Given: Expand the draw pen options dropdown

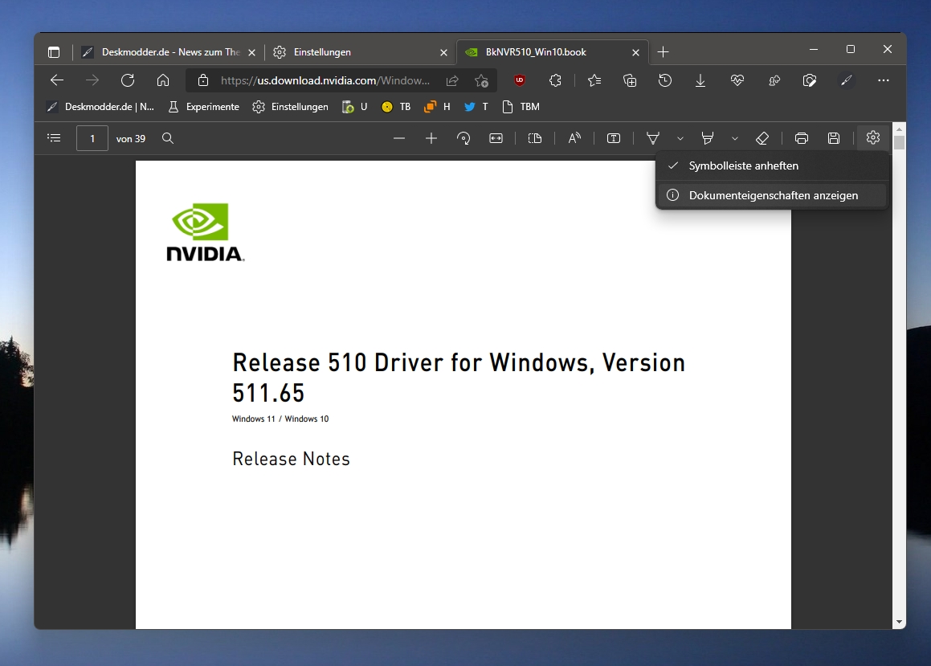Looking at the screenshot, I should 680,138.
